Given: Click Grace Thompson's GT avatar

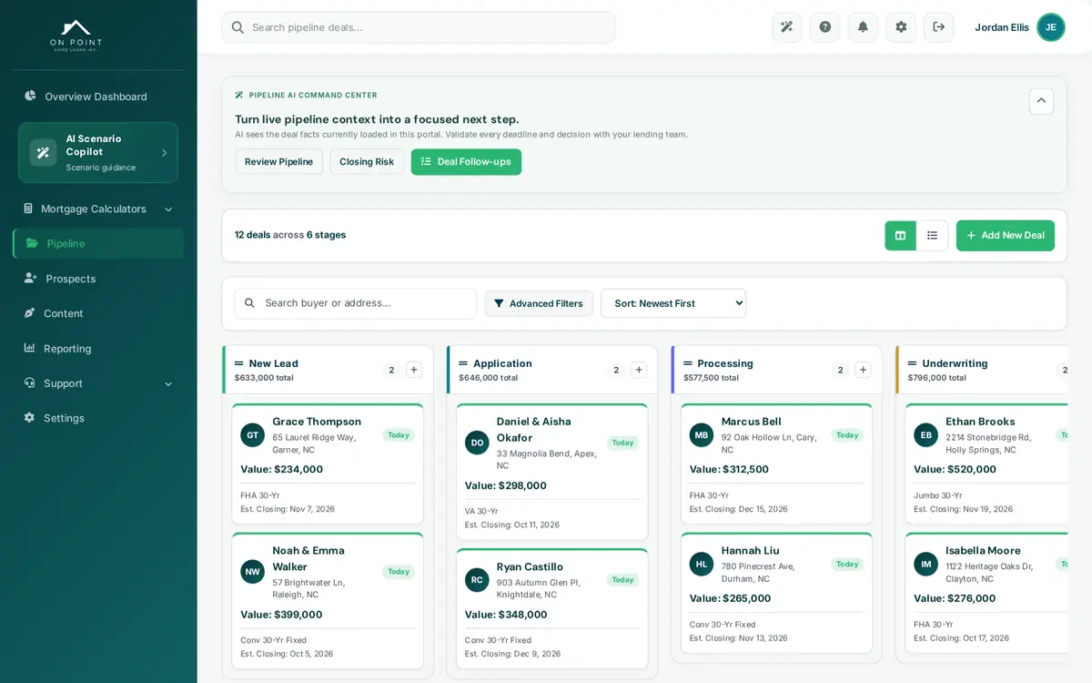Looking at the screenshot, I should click(253, 435).
